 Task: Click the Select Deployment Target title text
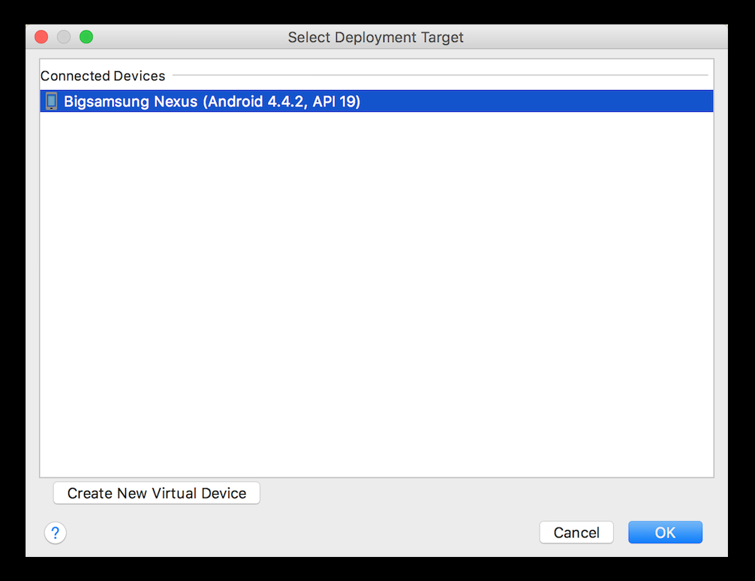(376, 37)
